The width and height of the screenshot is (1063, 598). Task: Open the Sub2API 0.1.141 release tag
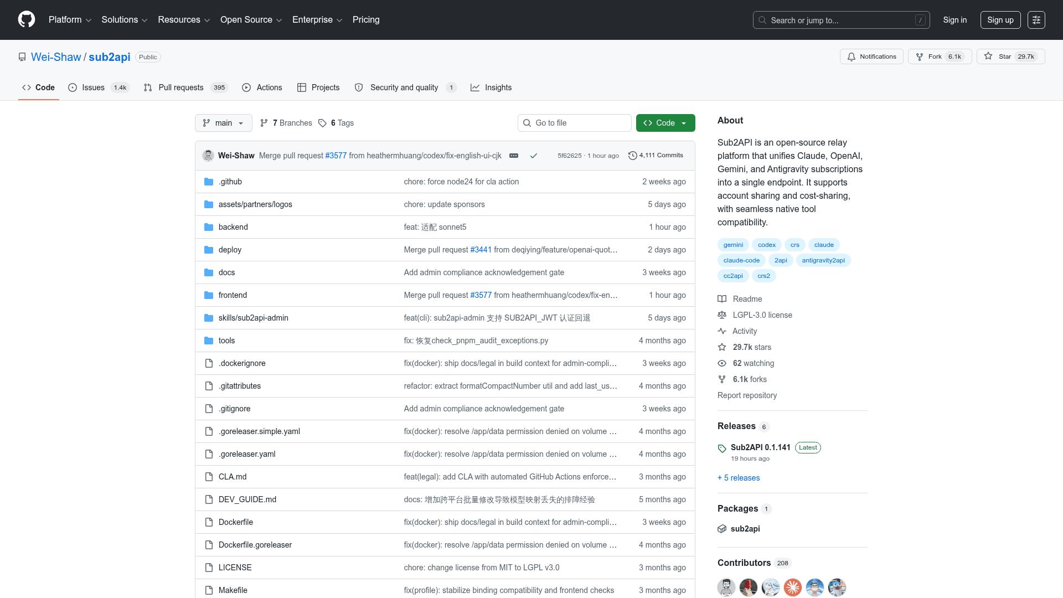tap(760, 447)
